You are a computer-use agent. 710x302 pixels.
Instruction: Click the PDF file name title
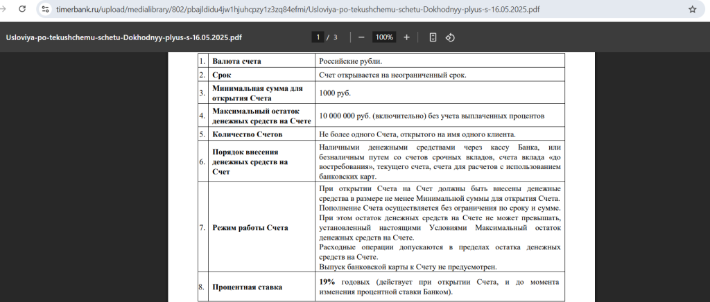click(123, 37)
